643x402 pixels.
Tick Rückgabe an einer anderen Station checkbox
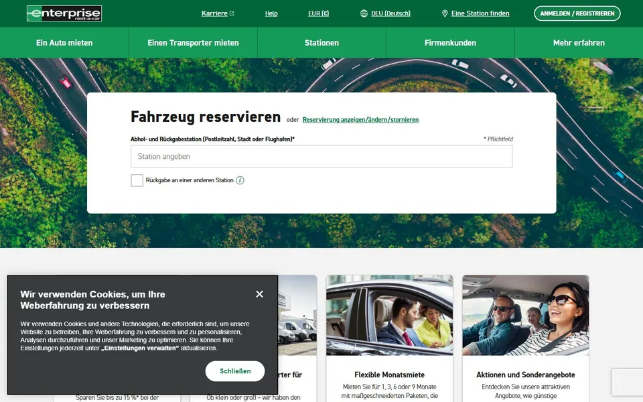137,180
